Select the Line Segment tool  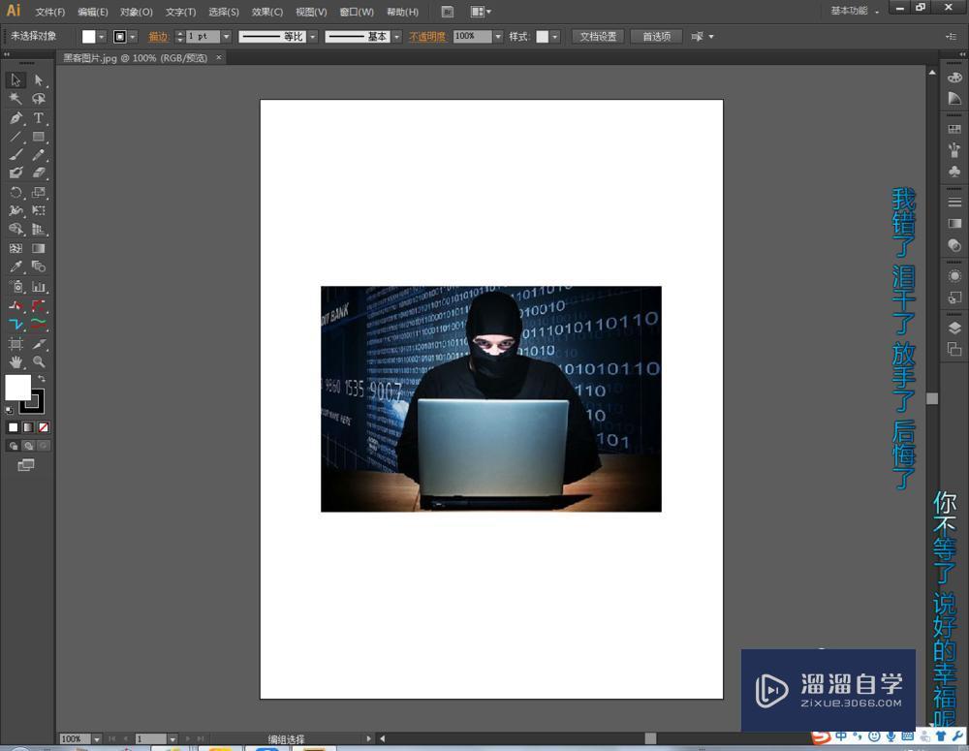pos(16,137)
